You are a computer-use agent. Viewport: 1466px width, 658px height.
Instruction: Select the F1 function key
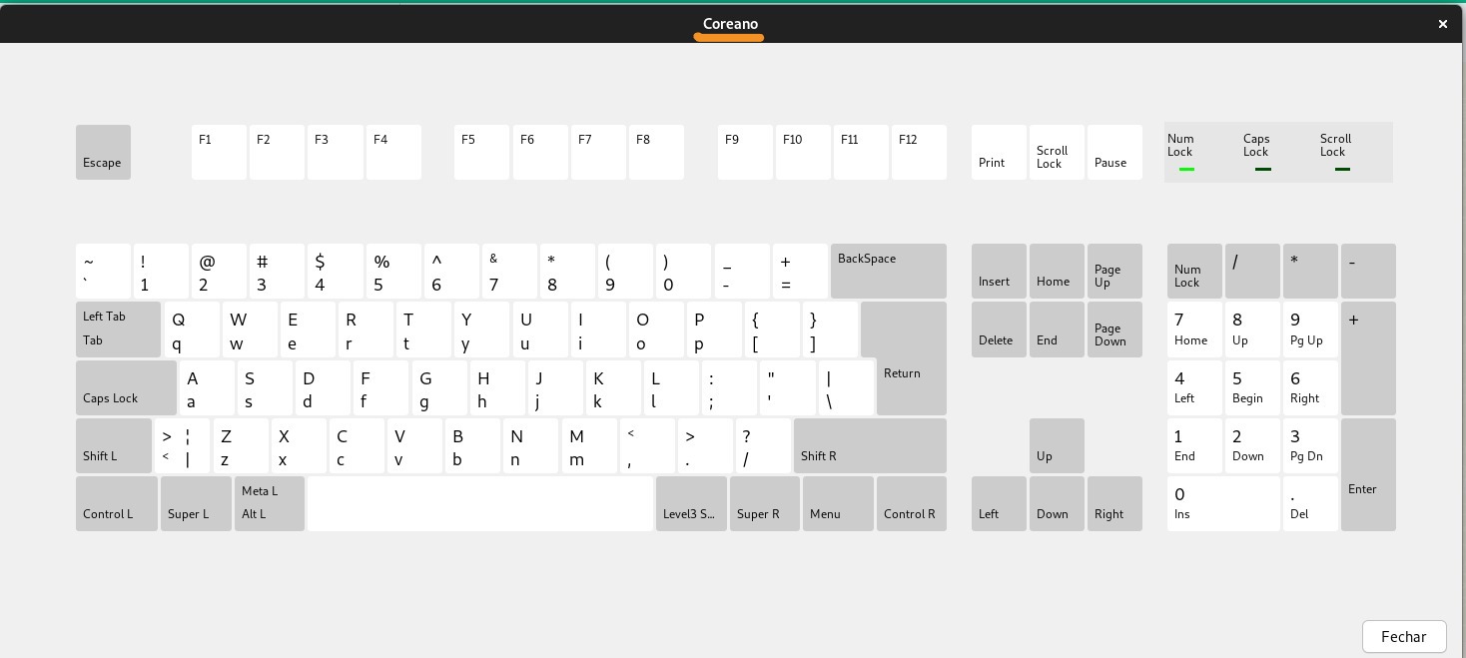tap(219, 152)
